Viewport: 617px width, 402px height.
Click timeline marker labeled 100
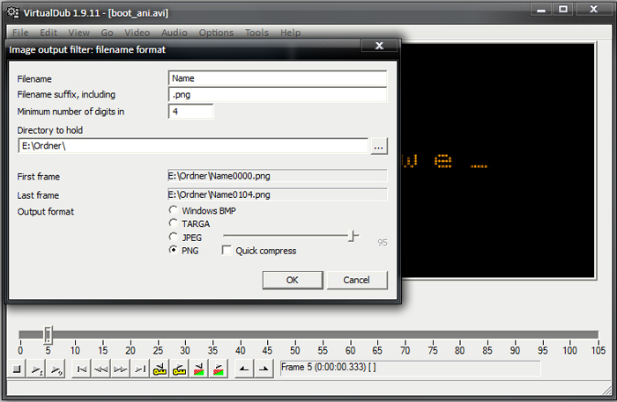[x=569, y=350]
